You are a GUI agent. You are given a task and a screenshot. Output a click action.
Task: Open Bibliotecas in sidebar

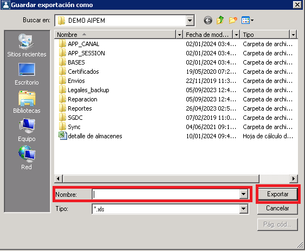[27, 102]
